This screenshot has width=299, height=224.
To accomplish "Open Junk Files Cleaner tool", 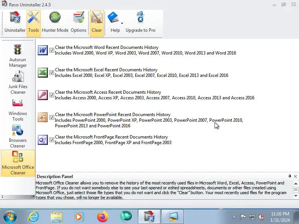I will (x=18, y=83).
